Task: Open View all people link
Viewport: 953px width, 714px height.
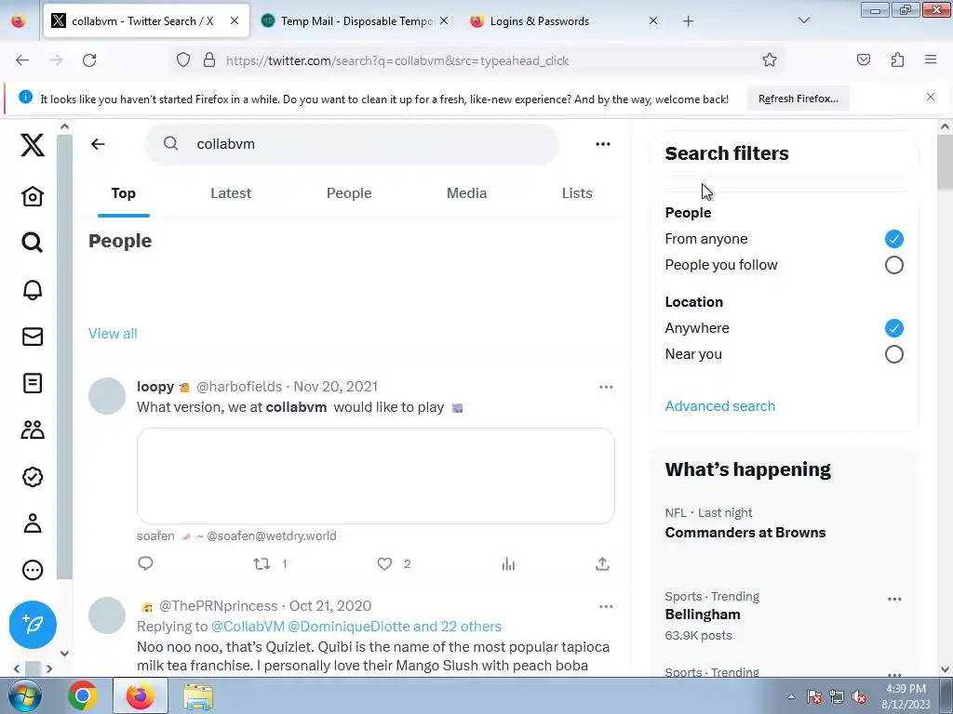Action: pyautogui.click(x=113, y=334)
